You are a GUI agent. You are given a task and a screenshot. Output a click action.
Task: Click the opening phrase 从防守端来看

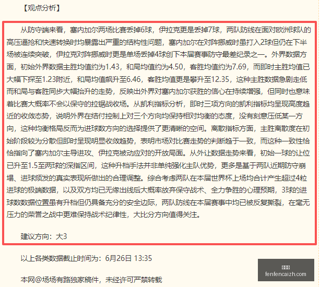(42, 30)
